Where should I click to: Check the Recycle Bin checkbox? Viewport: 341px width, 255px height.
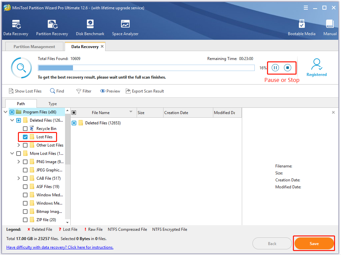click(x=25, y=128)
